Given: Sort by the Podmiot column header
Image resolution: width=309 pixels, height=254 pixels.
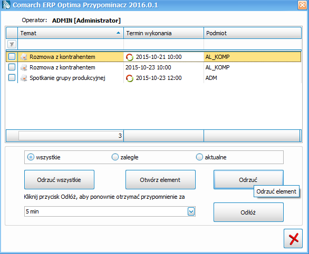Looking at the screenshot, I should (x=253, y=33).
